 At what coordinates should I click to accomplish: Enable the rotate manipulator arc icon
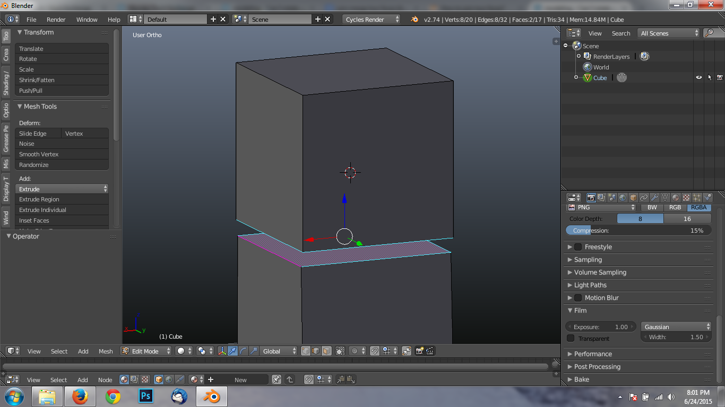[x=243, y=351]
